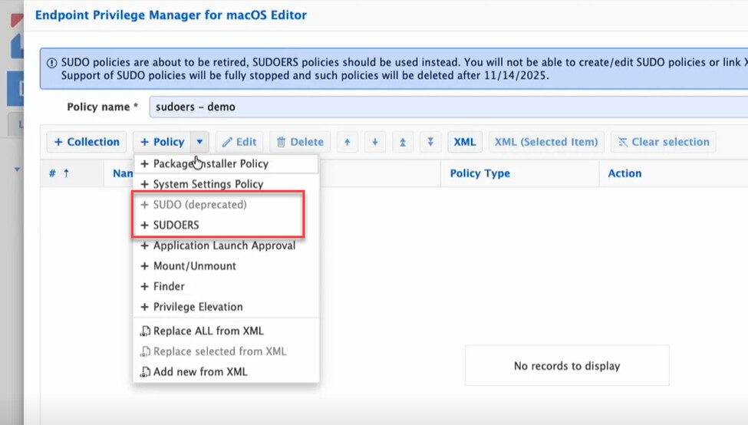Click the Delete trash button

[300, 142]
